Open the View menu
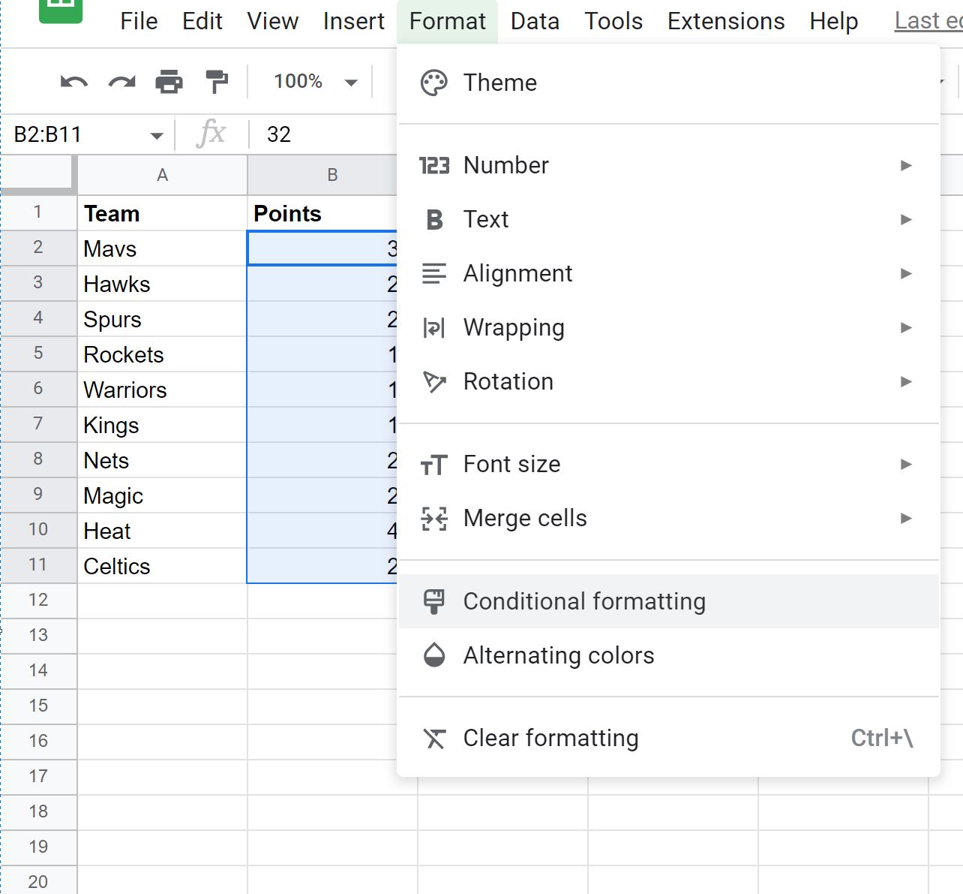The height and width of the screenshot is (894, 963). 273,21
